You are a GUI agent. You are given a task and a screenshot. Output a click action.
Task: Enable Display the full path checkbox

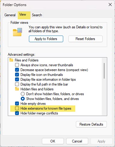click(17, 84)
